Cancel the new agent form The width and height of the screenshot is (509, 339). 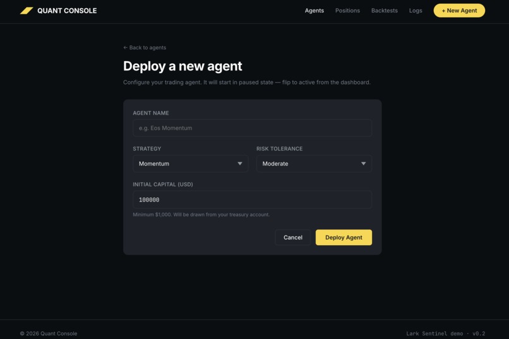[293, 238]
